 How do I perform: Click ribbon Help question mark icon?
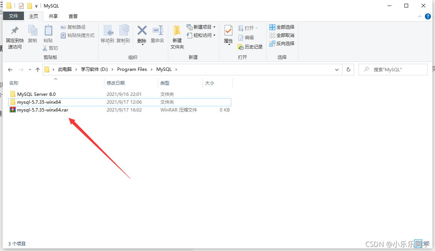point(428,16)
